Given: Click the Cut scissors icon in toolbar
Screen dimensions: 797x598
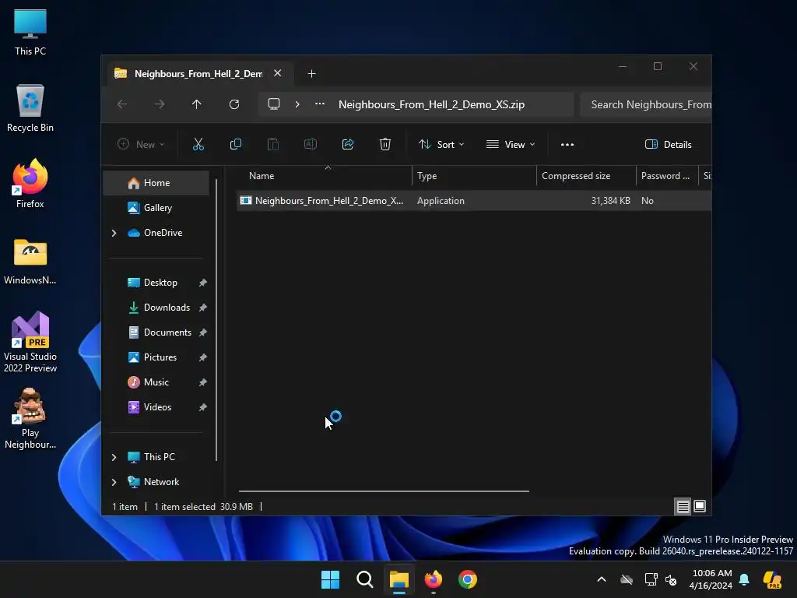Looking at the screenshot, I should coord(198,144).
